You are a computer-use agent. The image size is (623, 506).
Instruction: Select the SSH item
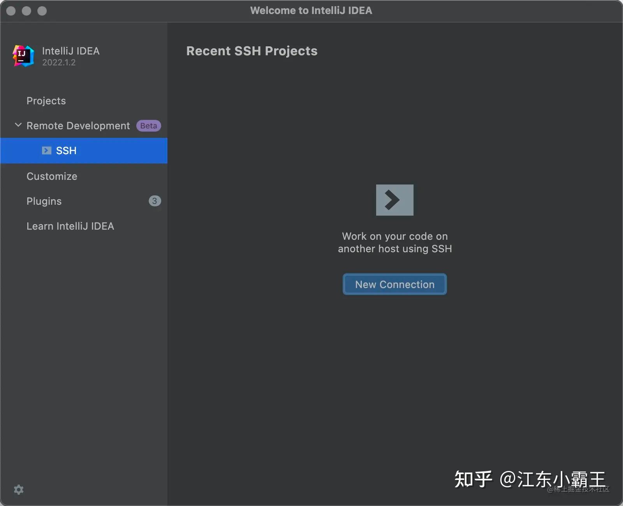pos(84,151)
